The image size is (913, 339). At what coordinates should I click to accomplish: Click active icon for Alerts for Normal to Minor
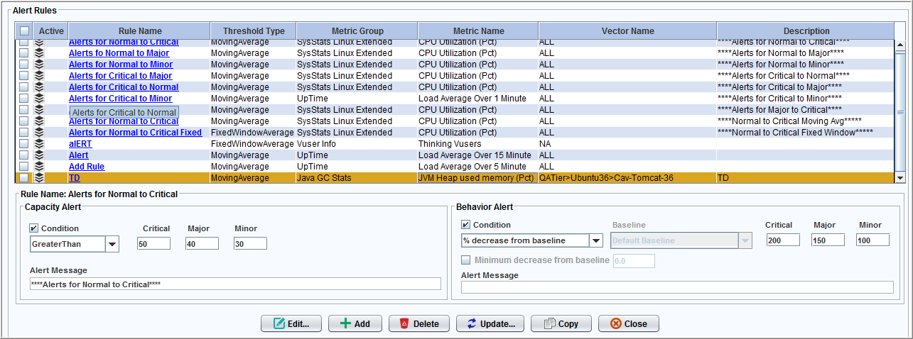40,65
